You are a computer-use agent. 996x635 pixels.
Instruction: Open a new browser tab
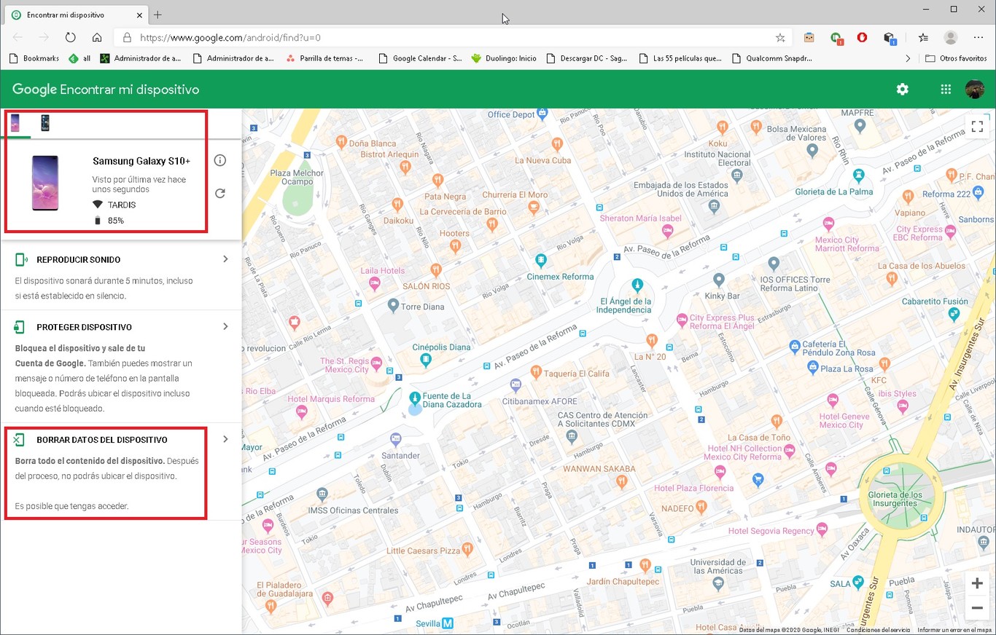pyautogui.click(x=158, y=15)
